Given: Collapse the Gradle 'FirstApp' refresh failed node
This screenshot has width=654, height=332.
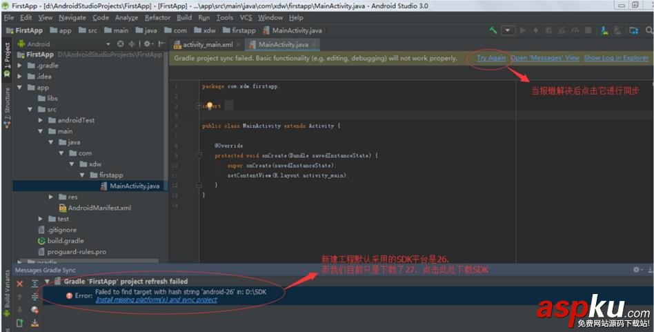Looking at the screenshot, I should tap(47, 281).
